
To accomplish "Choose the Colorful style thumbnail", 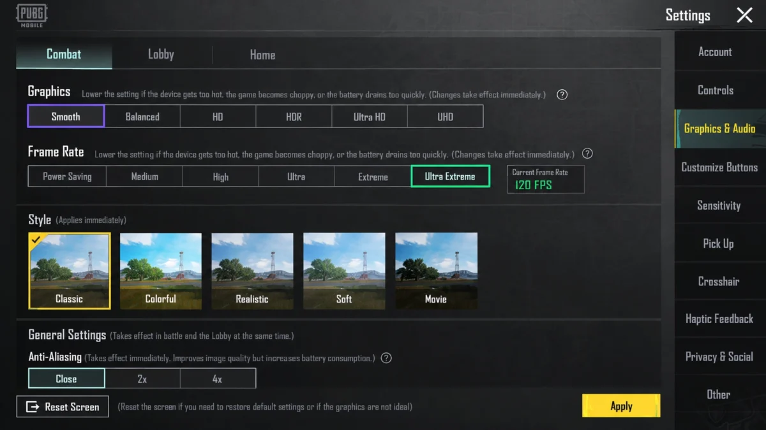I will click(161, 271).
